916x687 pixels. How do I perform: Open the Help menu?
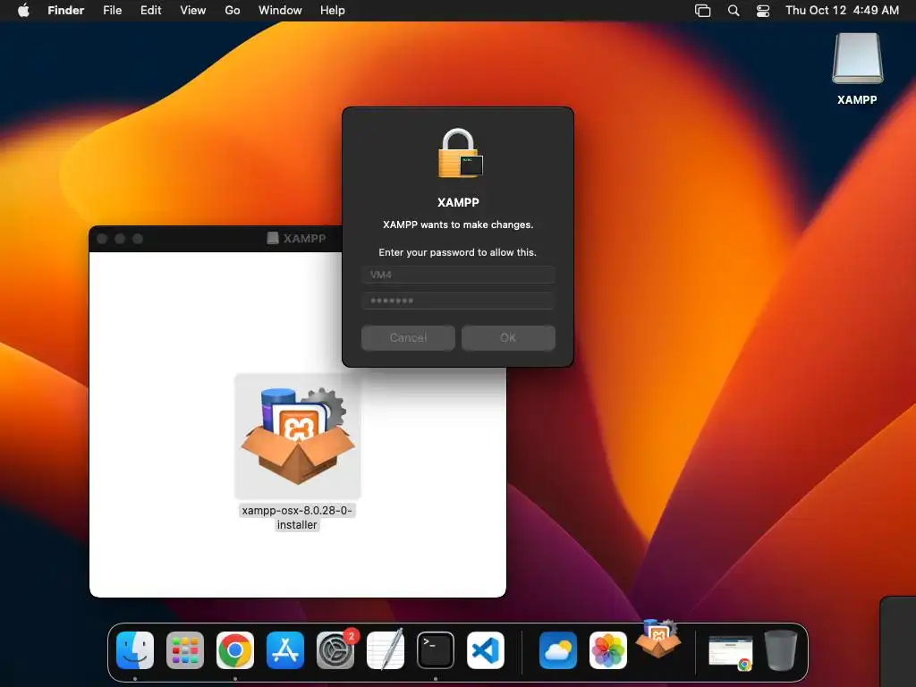click(333, 10)
